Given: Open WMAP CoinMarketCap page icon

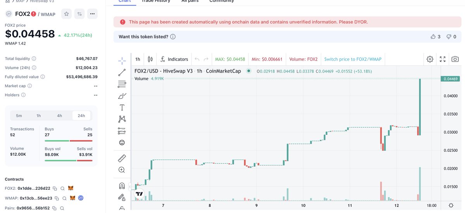Looking at the screenshot, I should click(81, 198).
